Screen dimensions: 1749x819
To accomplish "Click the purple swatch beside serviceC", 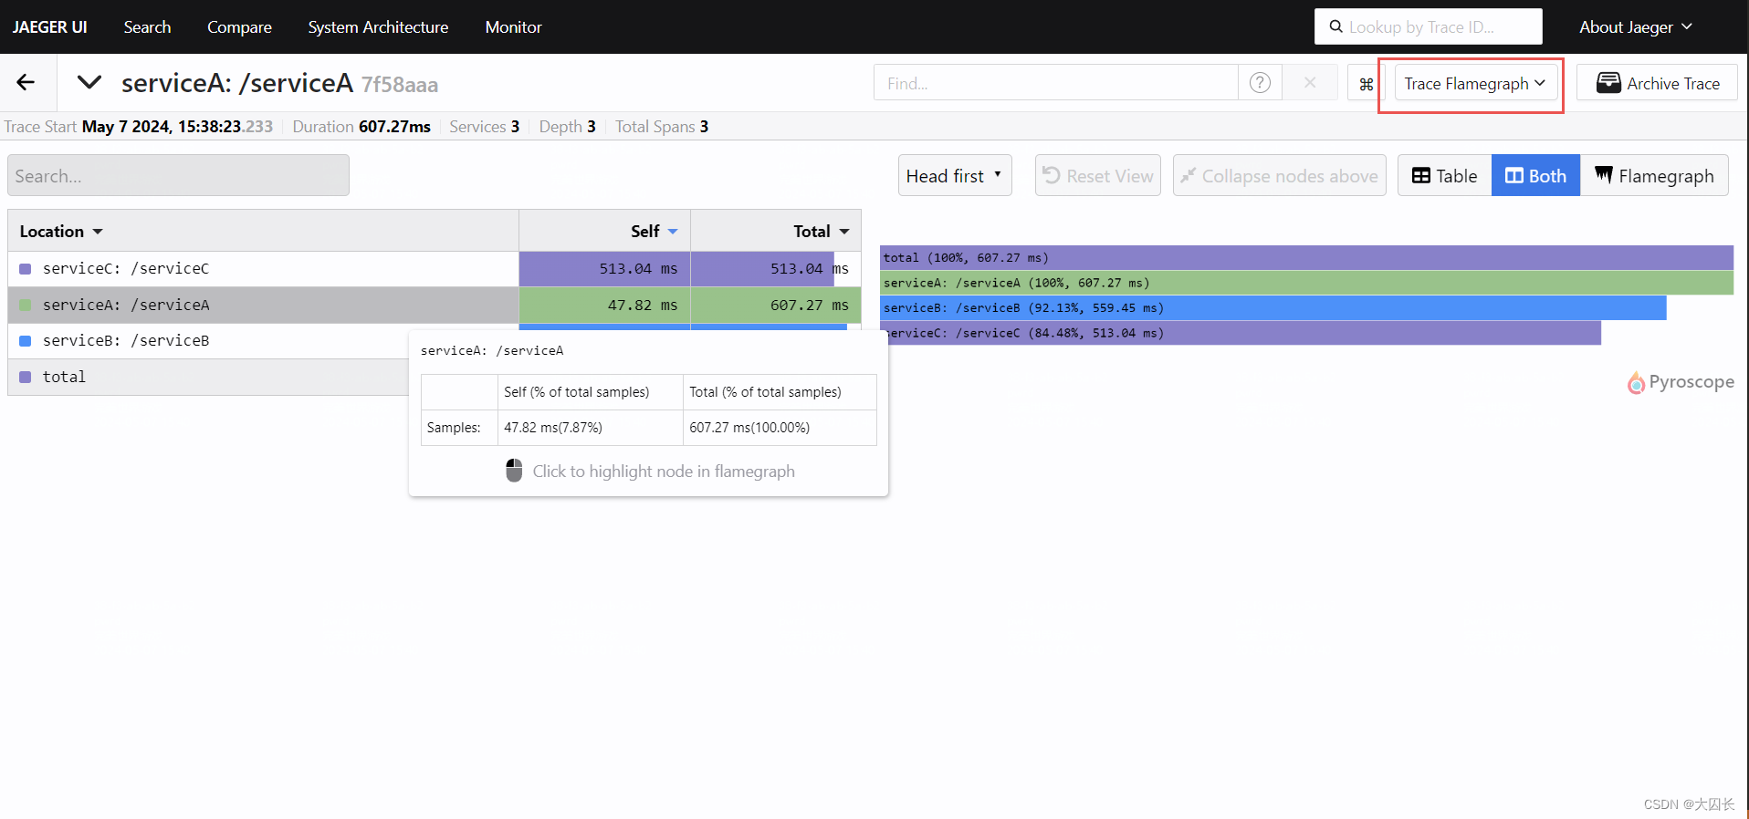I will [26, 269].
